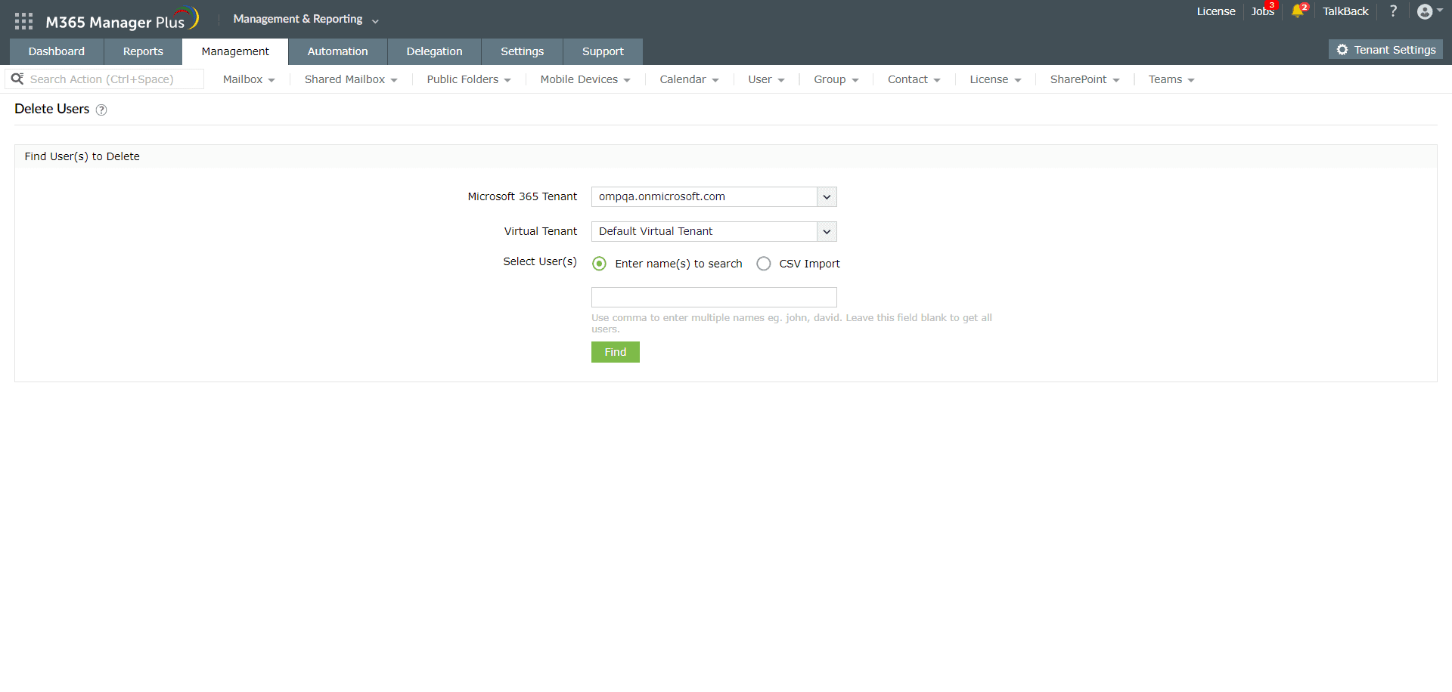Expand the Calendar menu
Screen dimensions: 1452x692
pos(689,79)
